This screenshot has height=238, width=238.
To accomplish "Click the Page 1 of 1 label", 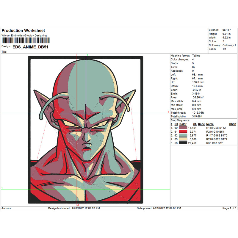I will pos(229,208).
